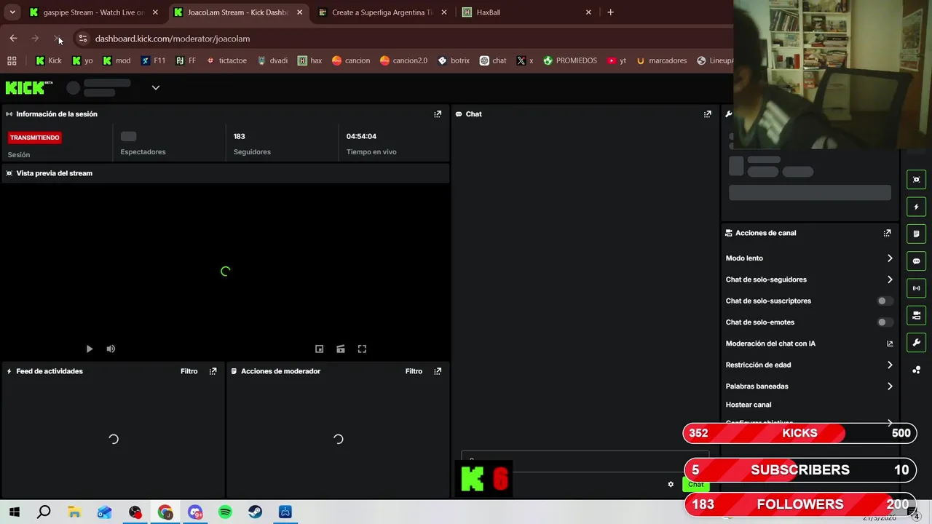
Task: Click the camera channel actions sidebar icon
Action: (916, 315)
